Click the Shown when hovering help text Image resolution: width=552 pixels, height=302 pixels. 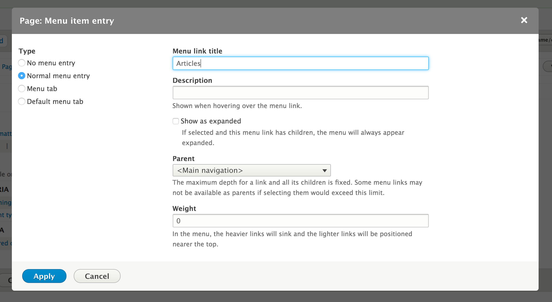click(237, 106)
